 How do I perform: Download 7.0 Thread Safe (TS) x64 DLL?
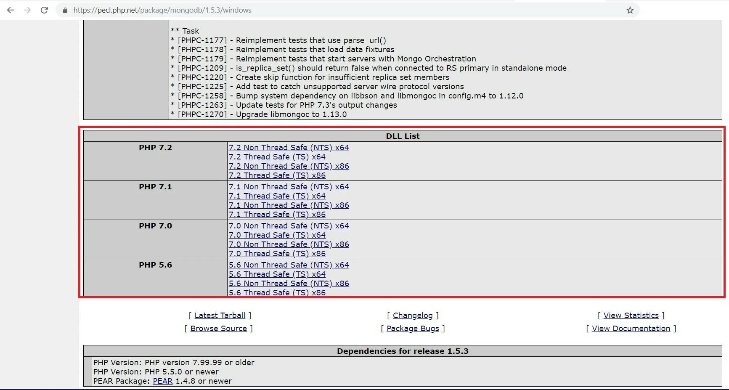pyautogui.click(x=277, y=235)
